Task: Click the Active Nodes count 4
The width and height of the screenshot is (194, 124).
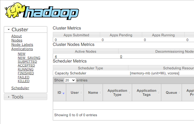Action: coord(56,56)
